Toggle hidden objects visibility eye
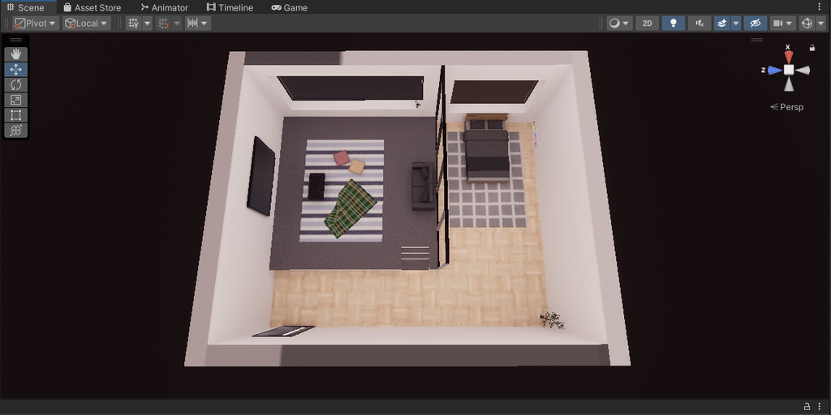831x415 pixels. click(x=756, y=24)
